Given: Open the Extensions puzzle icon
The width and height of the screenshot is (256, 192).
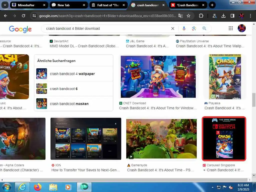Looking at the screenshot, I should [201, 16].
